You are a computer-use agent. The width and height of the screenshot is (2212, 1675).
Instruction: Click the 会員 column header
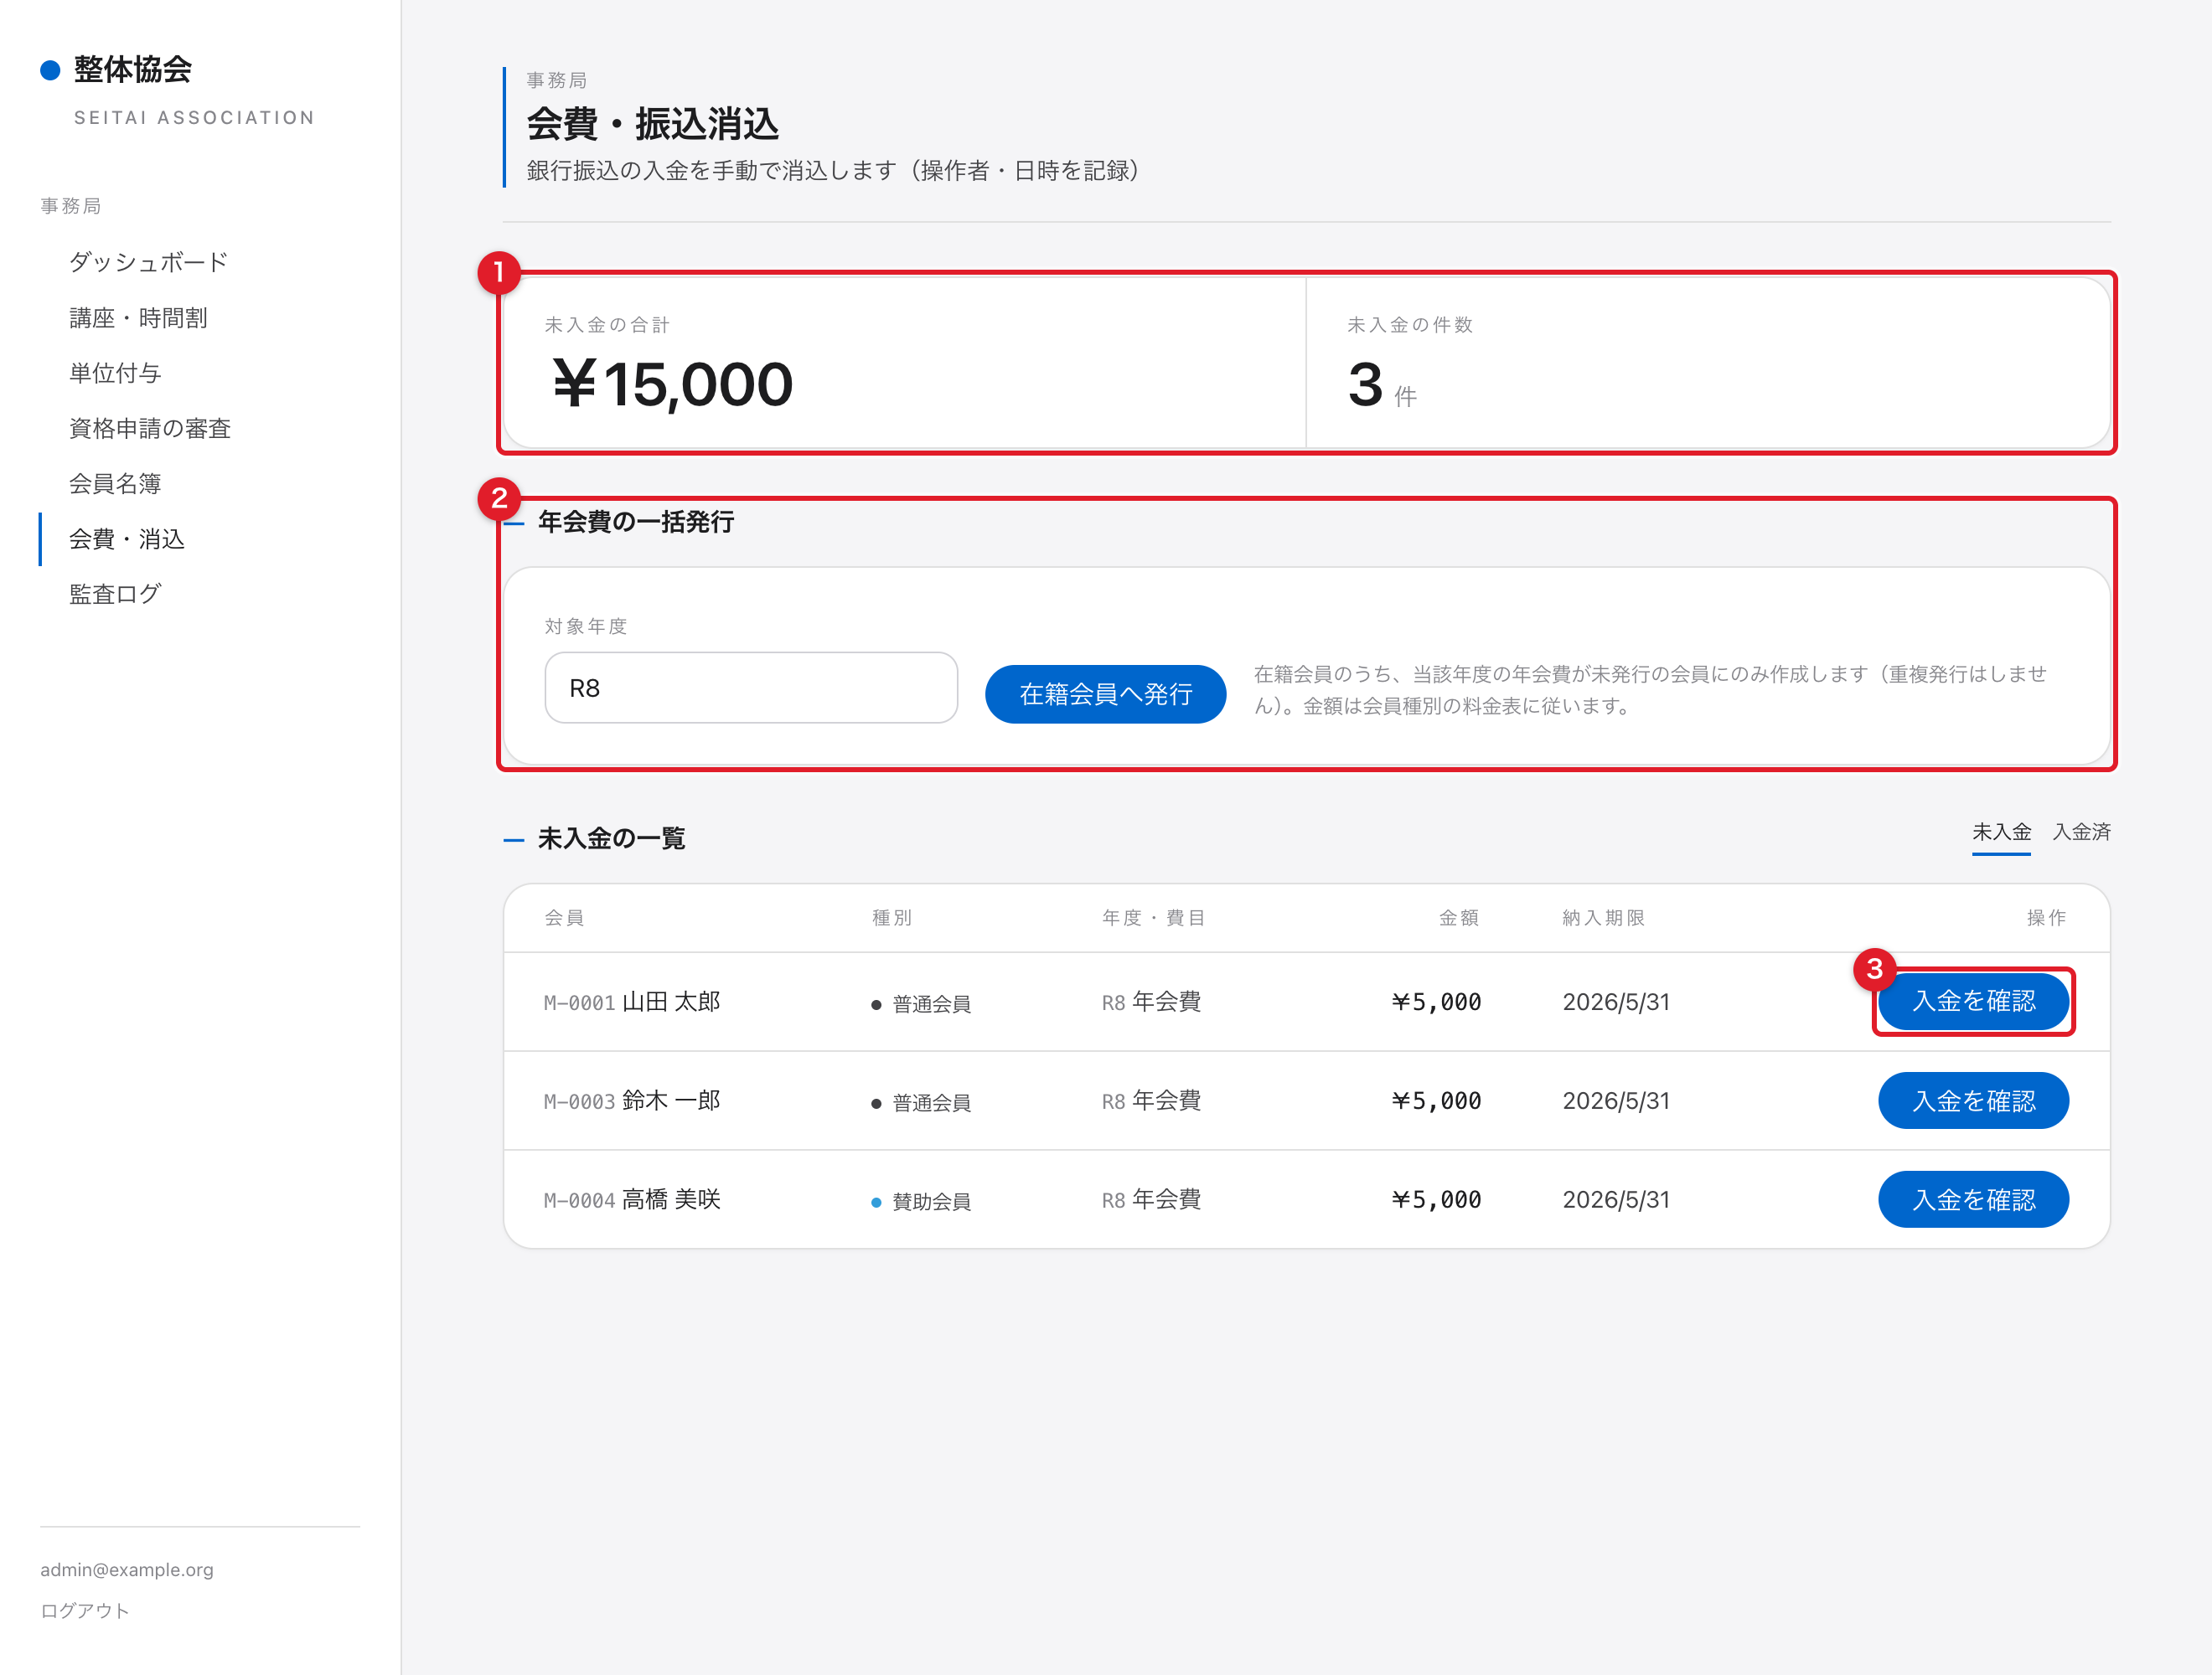tap(564, 917)
